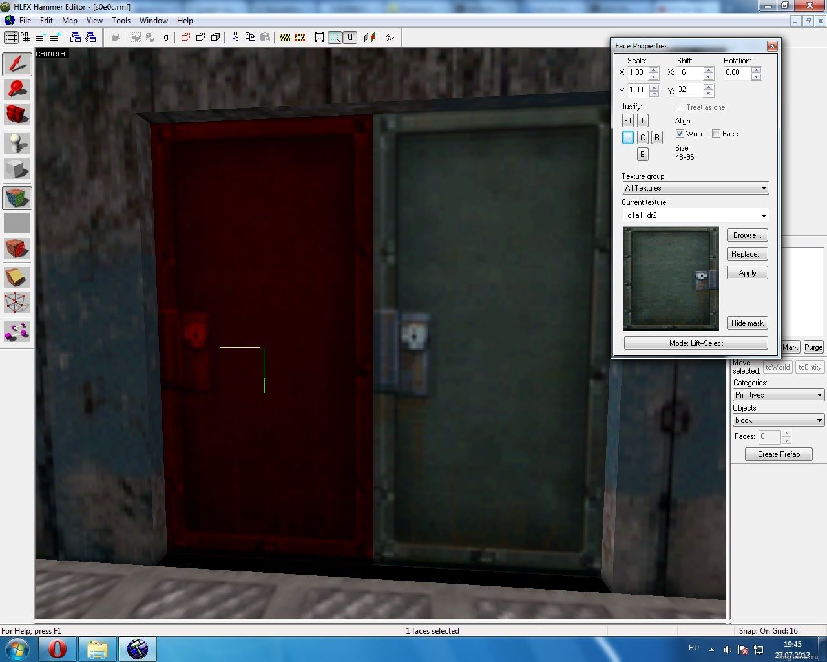
Task: Open the View menu
Action: 94,21
